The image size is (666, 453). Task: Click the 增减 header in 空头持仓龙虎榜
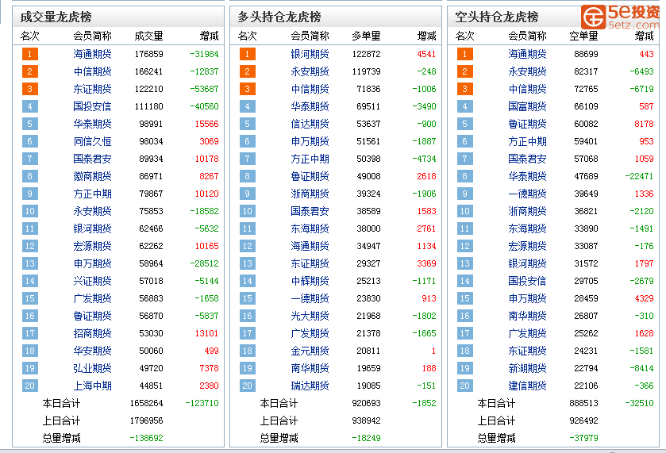pos(644,36)
